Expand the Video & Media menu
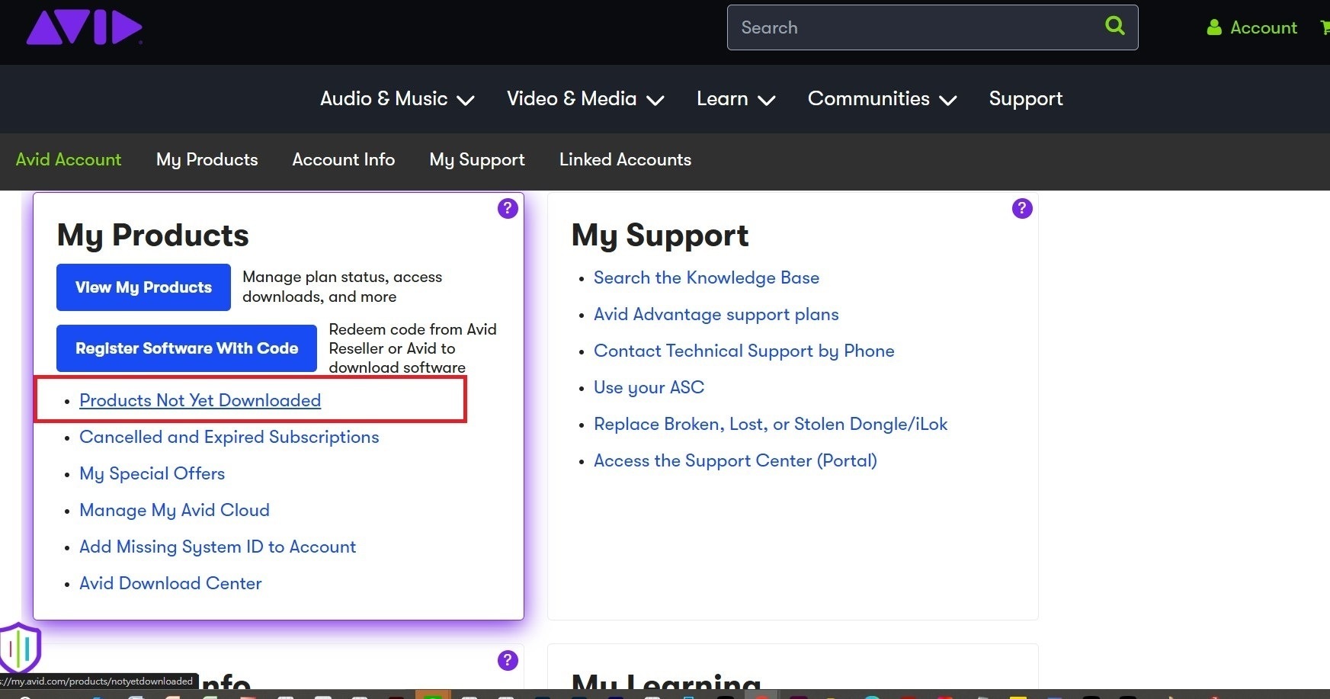 [585, 99]
